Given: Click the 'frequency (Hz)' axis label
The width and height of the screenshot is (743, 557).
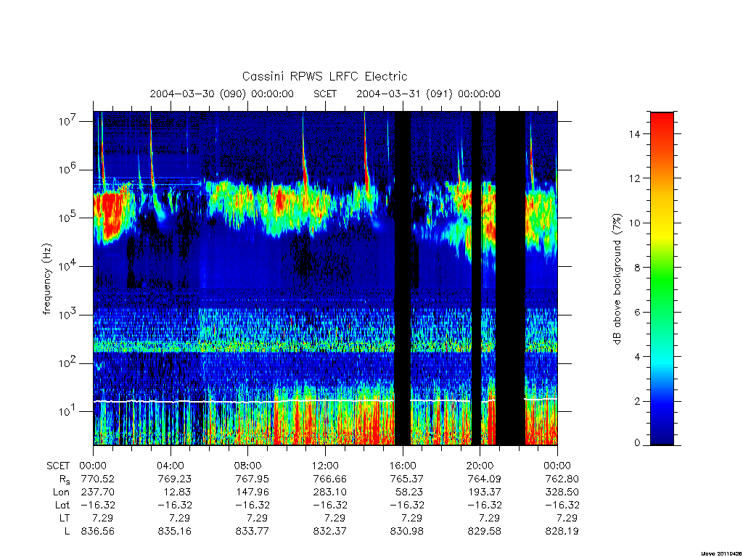Looking at the screenshot, I should pyautogui.click(x=46, y=279).
